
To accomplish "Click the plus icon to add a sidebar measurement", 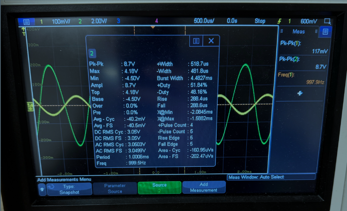I will point(300,93).
